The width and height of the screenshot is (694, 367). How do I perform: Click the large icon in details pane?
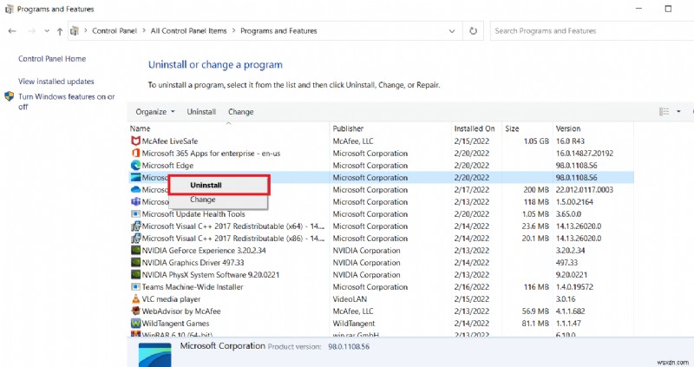[x=154, y=354]
